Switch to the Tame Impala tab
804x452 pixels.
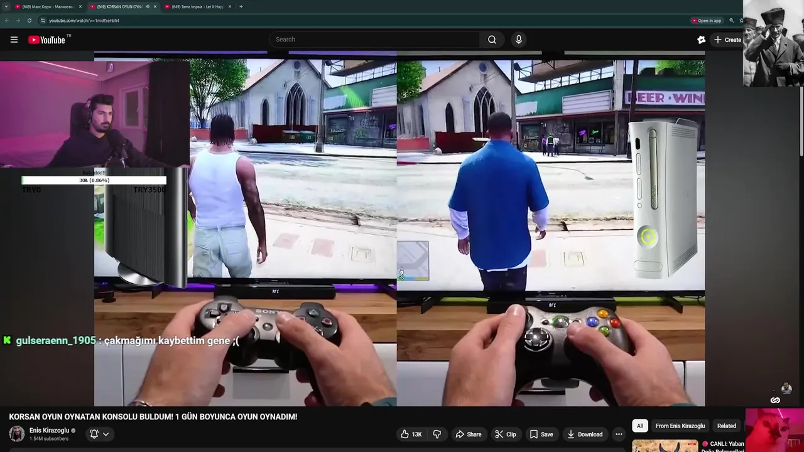197,7
